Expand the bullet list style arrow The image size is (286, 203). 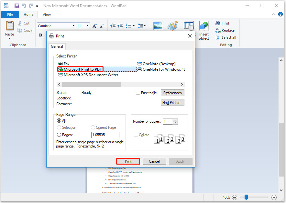coord(134,26)
